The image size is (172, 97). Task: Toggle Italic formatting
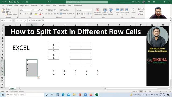click(23, 13)
